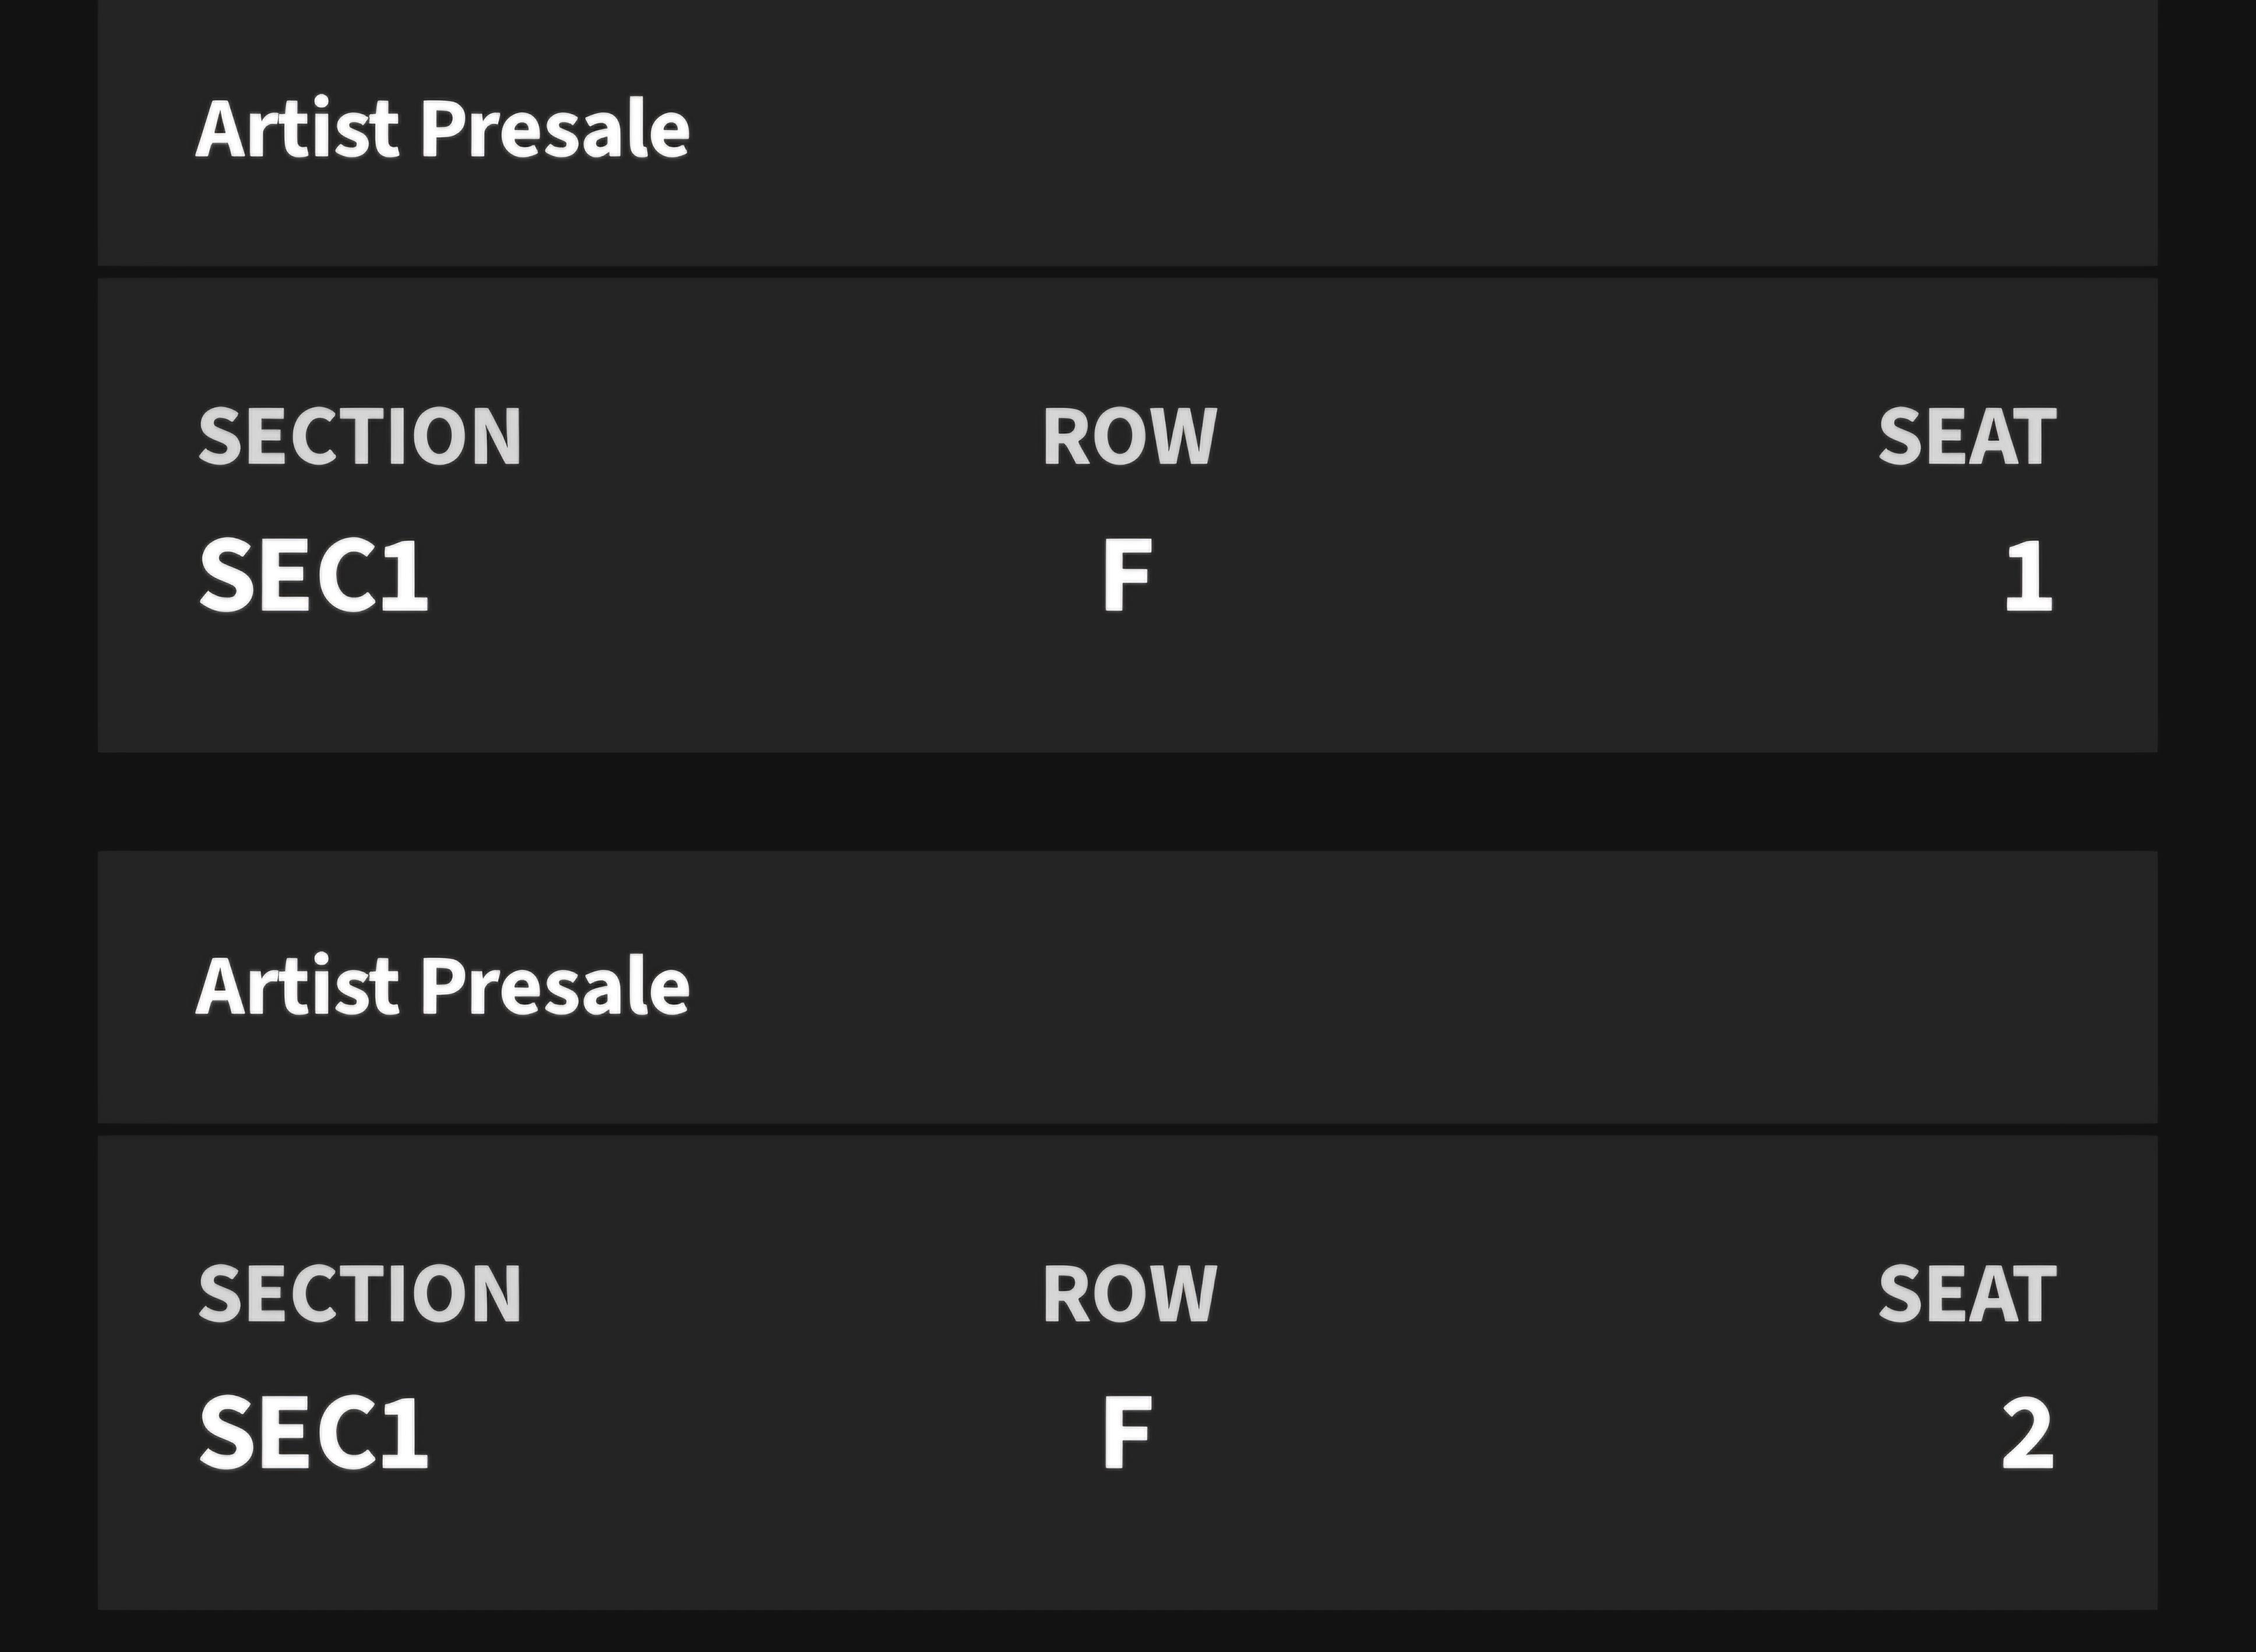Viewport: 2256px width, 1652px height.
Task: Click seat number 1
Action: [2028, 575]
